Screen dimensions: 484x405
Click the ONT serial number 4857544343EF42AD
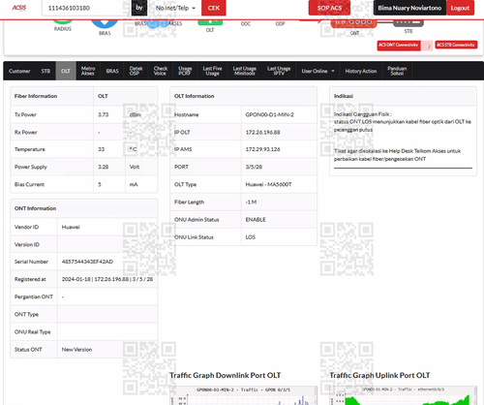pyautogui.click(x=87, y=262)
